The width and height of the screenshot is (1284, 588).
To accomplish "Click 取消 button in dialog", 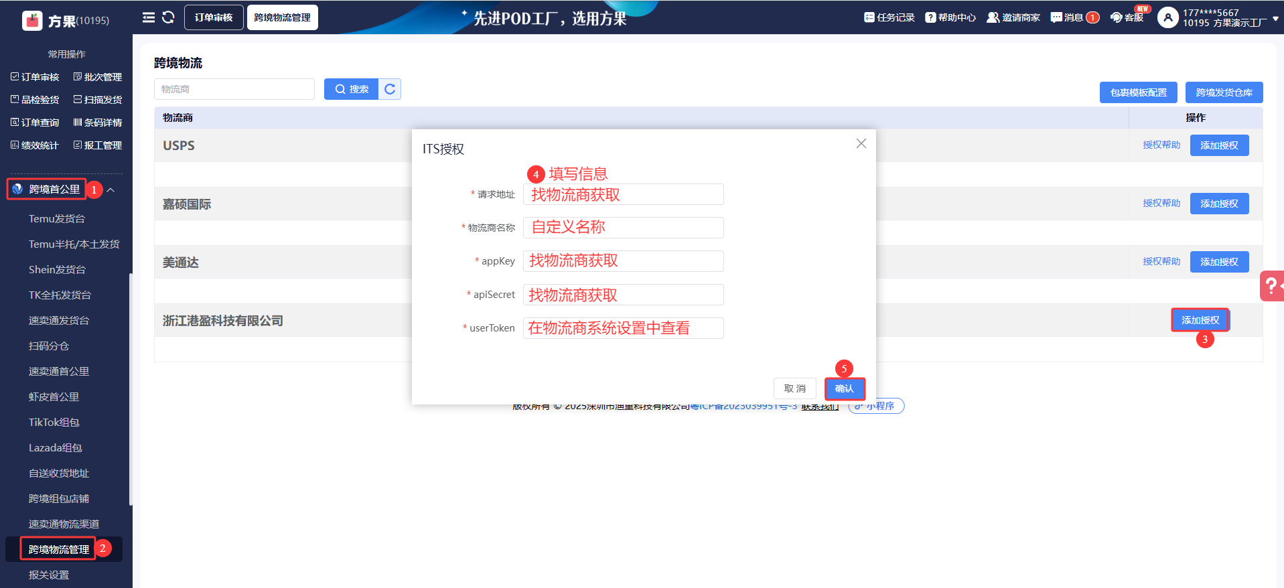I will pyautogui.click(x=794, y=388).
